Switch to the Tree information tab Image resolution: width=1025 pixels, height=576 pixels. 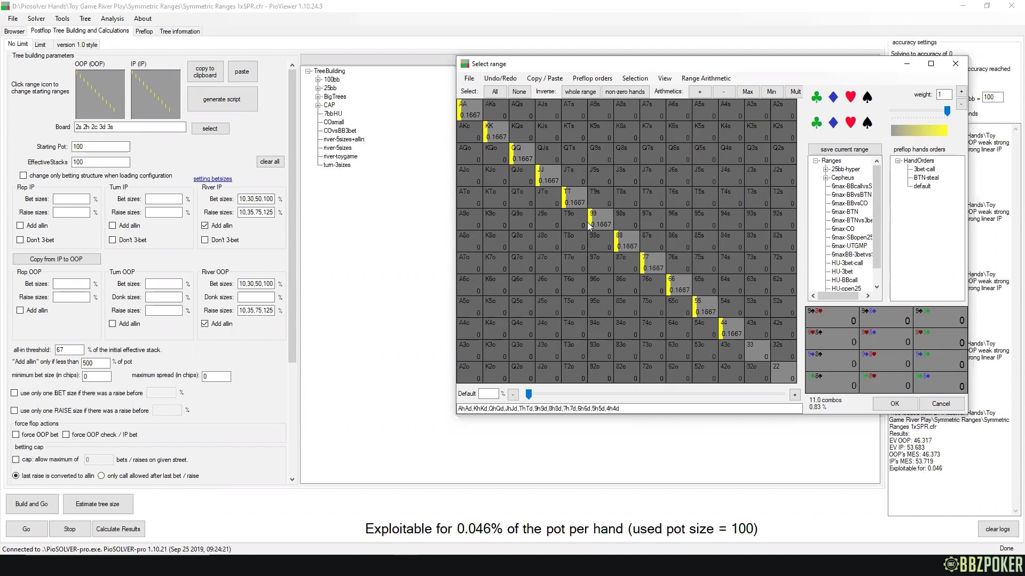coord(179,31)
